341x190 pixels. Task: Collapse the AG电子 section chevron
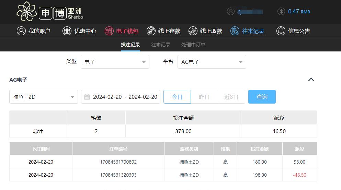click(311, 80)
